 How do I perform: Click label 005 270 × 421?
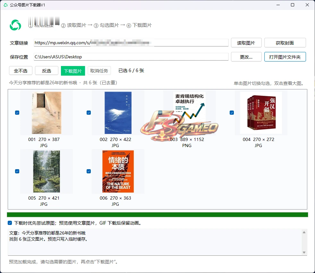(44, 198)
